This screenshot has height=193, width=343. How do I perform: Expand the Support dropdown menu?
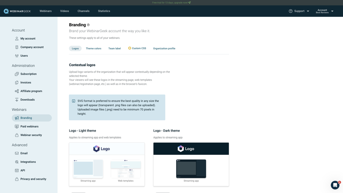[x=308, y=11]
